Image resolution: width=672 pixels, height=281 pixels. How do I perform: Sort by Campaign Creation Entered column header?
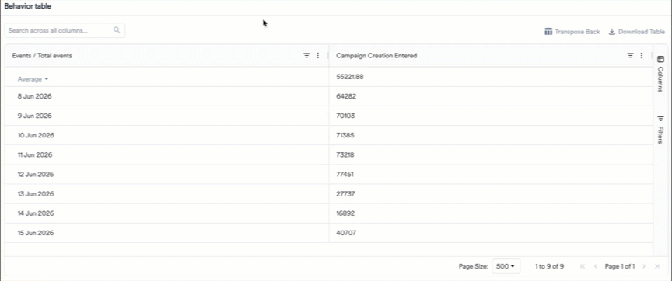376,56
